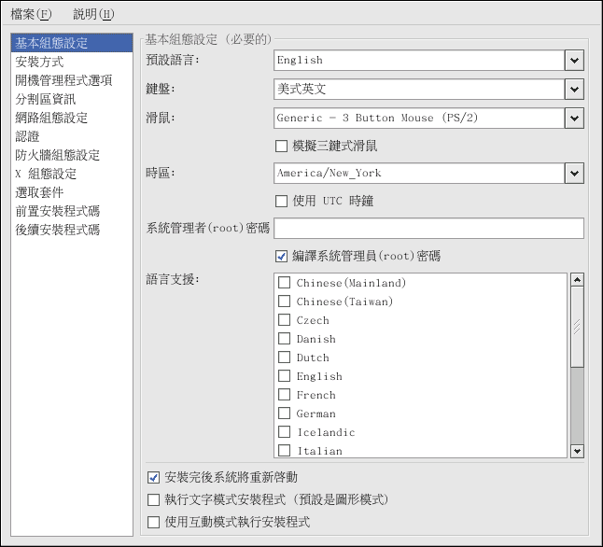Enable 使用互動模式執行安裝程式 checkbox
Screen dimensions: 603x547
[x=154, y=522]
